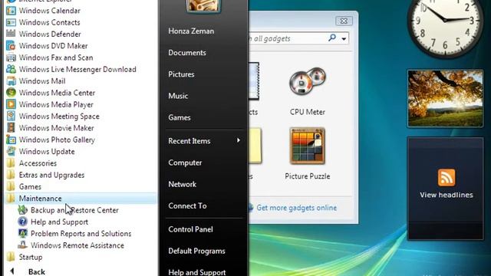Open Problem Reports and Solutions icon
The width and height of the screenshot is (491, 276).
22,234
